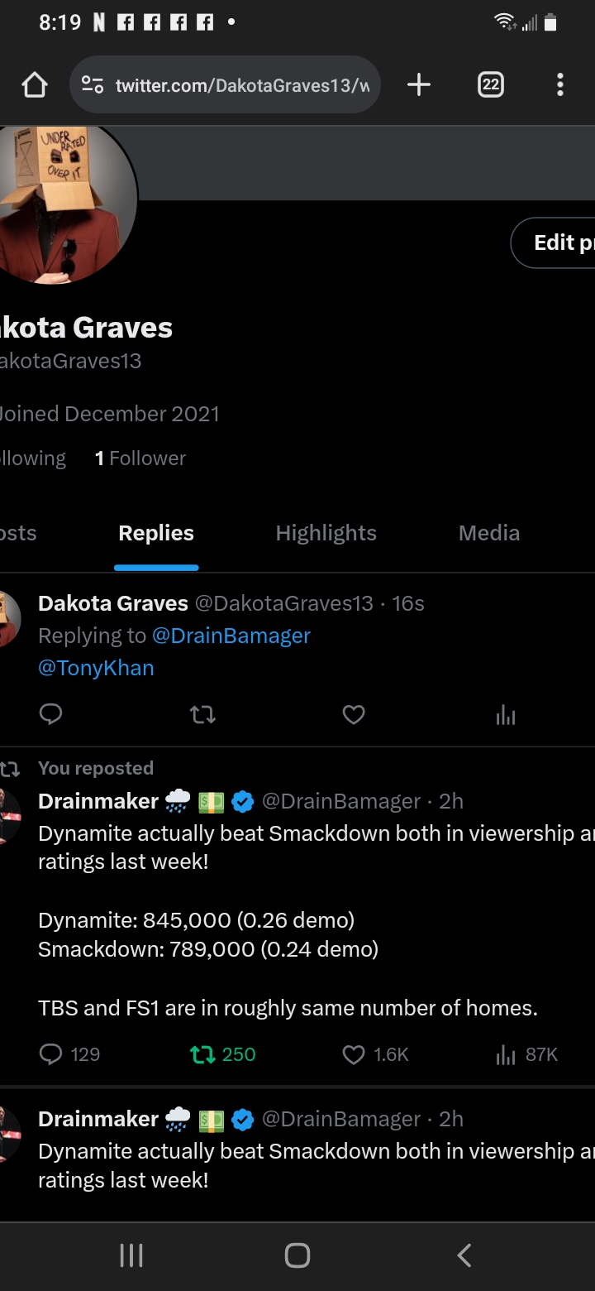The width and height of the screenshot is (595, 1291).
Task: Open the @DrainBamager mention link in reply
Action: coord(231,636)
